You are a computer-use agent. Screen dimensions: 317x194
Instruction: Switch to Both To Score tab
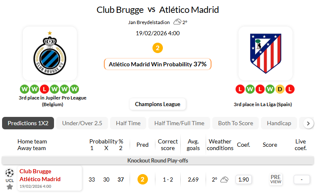(x=236, y=123)
